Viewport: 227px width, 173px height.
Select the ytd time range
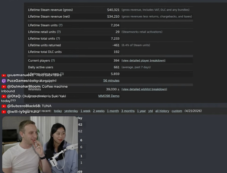point(150,111)
